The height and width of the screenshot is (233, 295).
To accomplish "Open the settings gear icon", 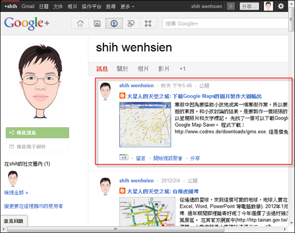I will click(x=281, y=6).
